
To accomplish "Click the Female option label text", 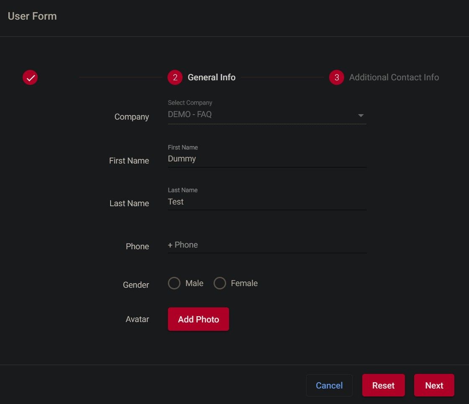I will click(x=244, y=284).
